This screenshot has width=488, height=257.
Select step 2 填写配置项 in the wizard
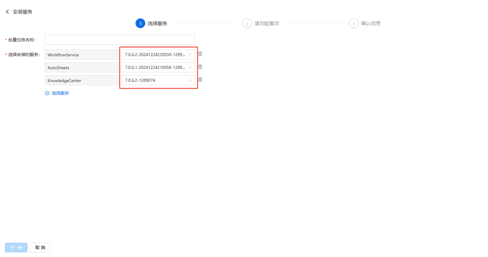261,23
